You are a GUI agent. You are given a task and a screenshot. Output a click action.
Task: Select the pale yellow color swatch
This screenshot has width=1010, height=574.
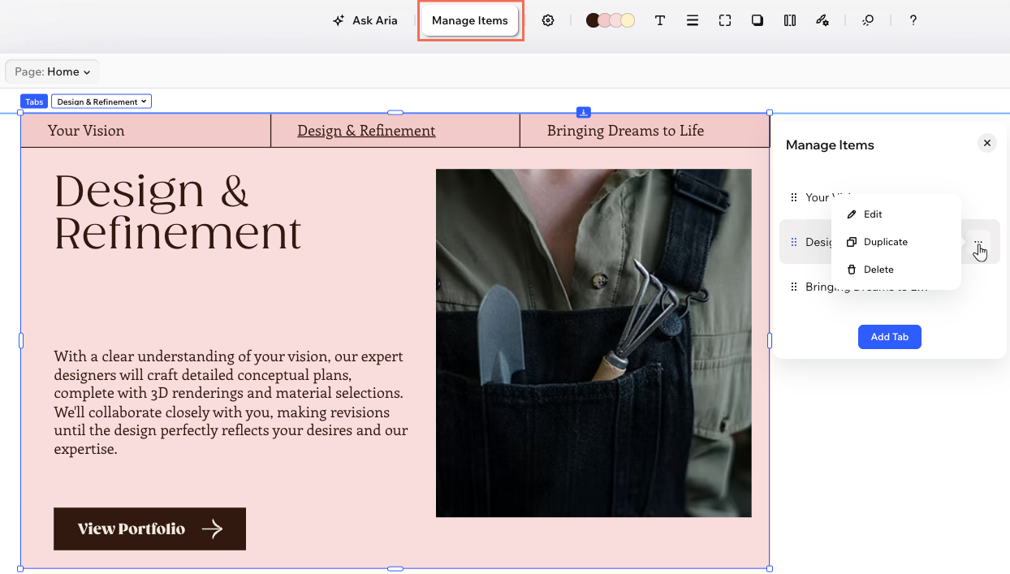[x=628, y=20]
